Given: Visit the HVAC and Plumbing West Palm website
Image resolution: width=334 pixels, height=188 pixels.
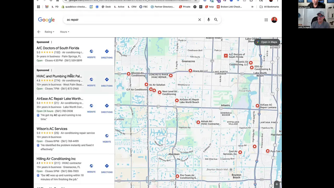Looking at the screenshot, I should pos(91,82).
